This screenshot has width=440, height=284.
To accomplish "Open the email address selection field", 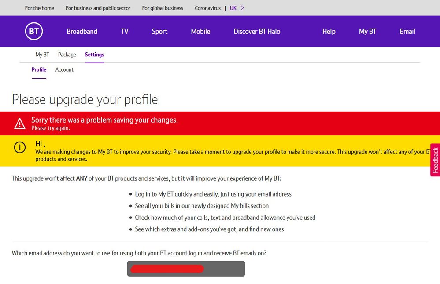I will [186, 269].
